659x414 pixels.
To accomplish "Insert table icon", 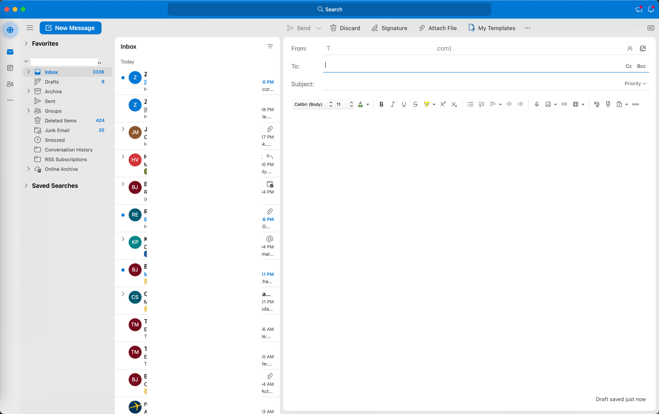I will [576, 104].
